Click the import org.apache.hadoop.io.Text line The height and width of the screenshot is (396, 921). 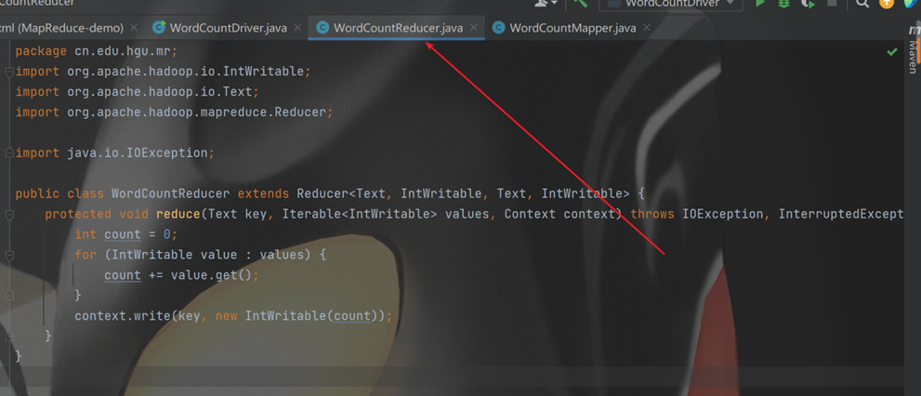click(137, 92)
